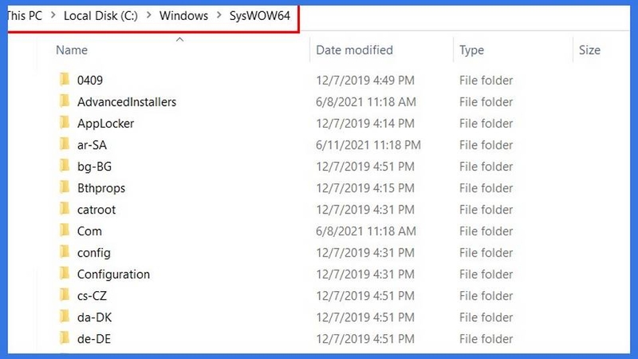Viewport: 638px width, 359px height.
Task: Expand the chevron after Local Disk (C:)
Action: 149,15
